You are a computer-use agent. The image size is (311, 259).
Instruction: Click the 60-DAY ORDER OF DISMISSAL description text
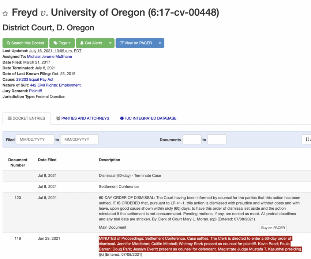(199, 208)
